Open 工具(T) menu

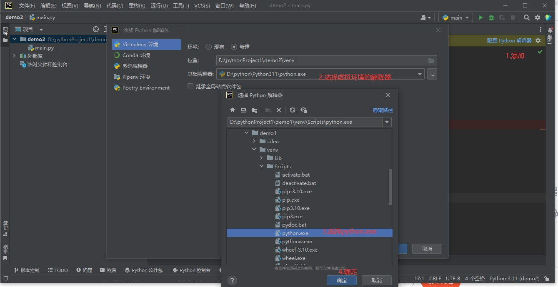(181, 6)
